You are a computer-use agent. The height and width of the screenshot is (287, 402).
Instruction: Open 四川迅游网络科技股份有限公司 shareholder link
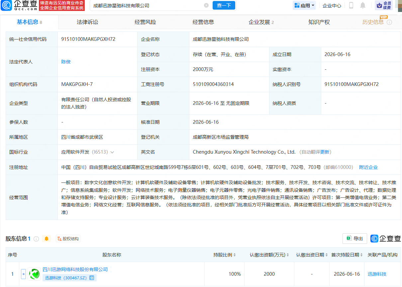pos(75,269)
